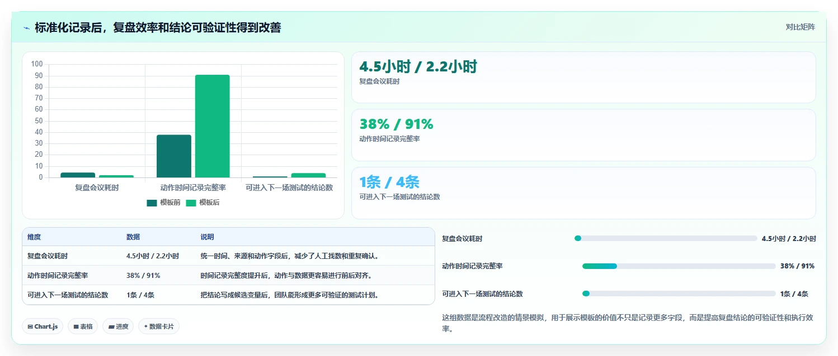This screenshot has height=356, width=838.
Task: Click the Chart.js tag chip
Action: pyautogui.click(x=43, y=326)
